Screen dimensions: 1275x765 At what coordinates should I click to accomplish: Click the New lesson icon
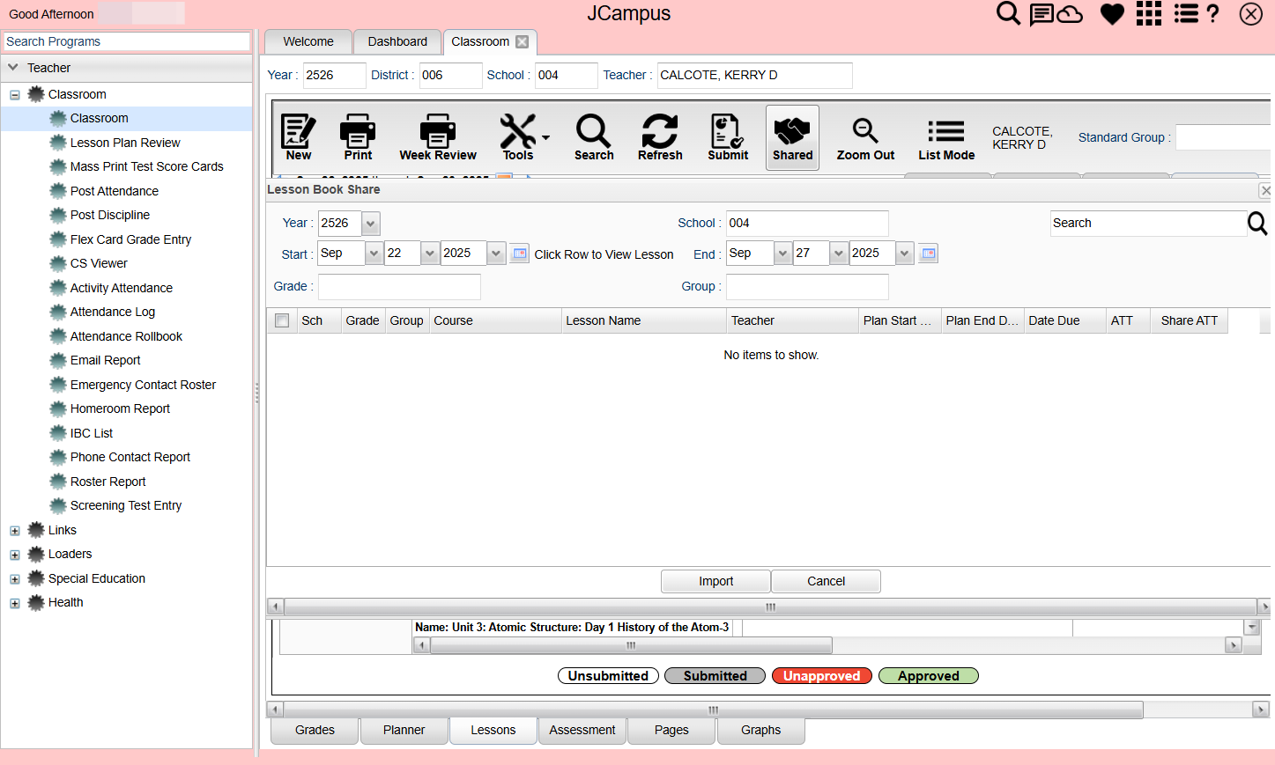[x=298, y=137]
